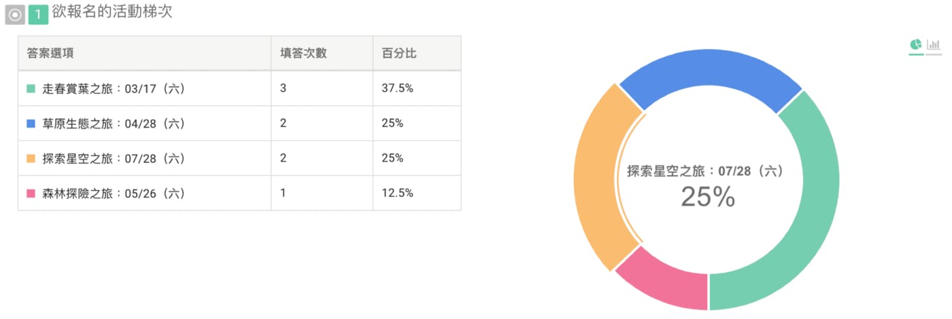Click the radio question type icon
Image resolution: width=952 pixels, height=319 pixels.
pyautogui.click(x=15, y=14)
